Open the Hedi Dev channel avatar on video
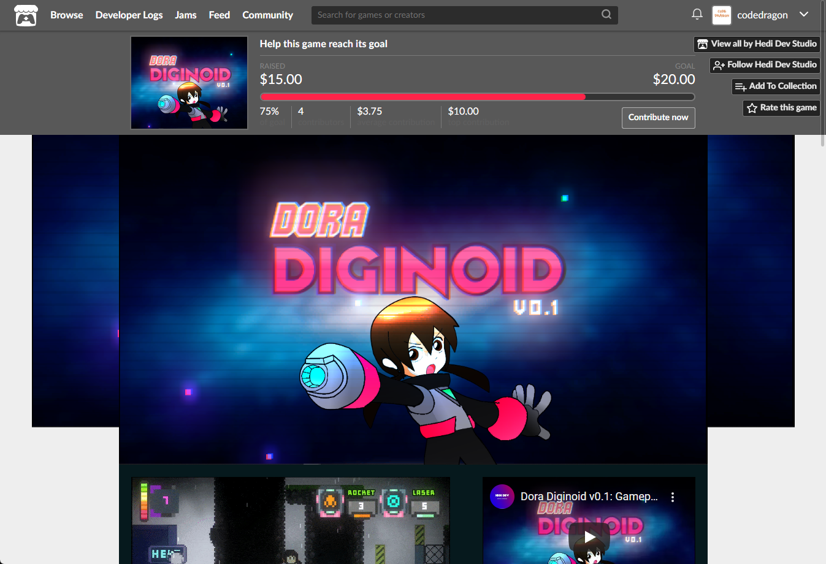Screen dimensions: 826x564 (502, 497)
